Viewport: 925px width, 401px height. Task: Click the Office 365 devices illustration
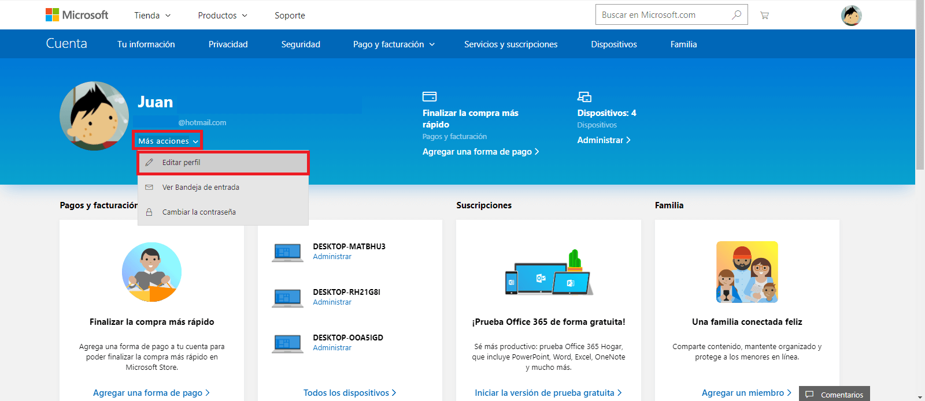click(549, 272)
